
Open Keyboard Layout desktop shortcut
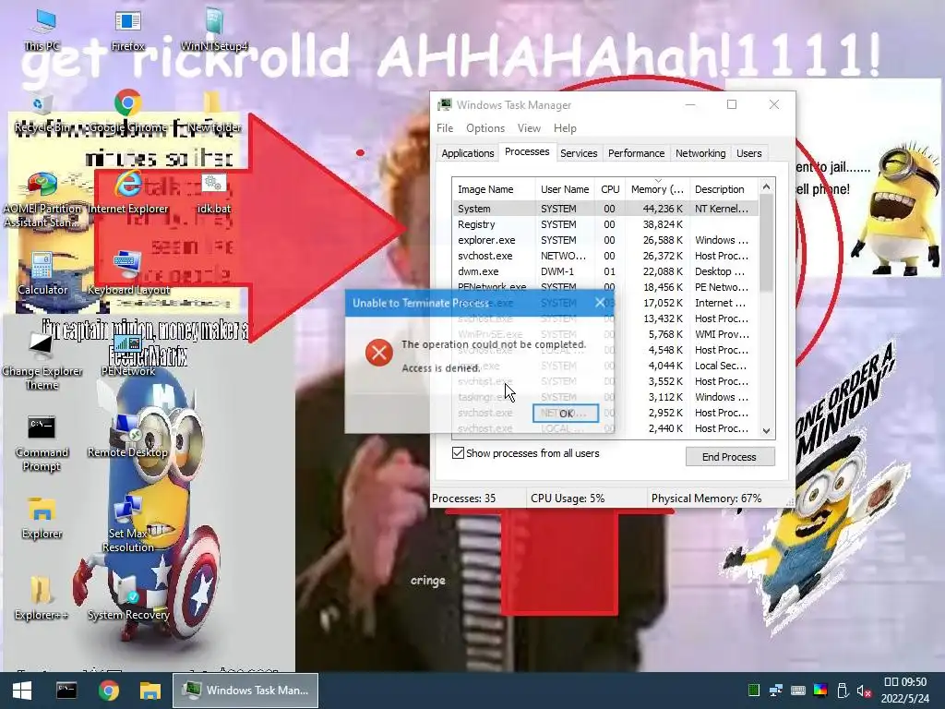pos(127,274)
